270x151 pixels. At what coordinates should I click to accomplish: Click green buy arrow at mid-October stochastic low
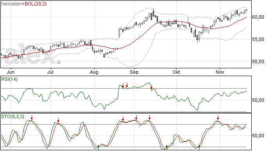[199, 147]
